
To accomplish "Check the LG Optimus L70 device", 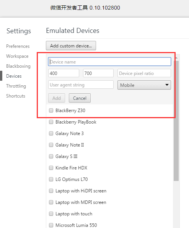I will click(51, 179).
